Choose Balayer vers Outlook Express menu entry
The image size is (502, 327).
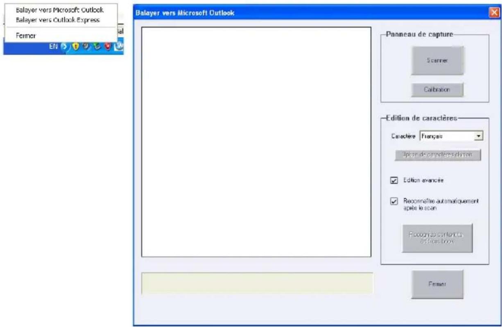tap(58, 19)
